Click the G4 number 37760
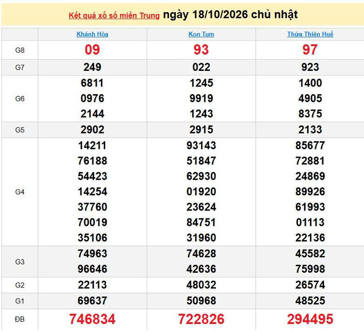 (x=93, y=207)
